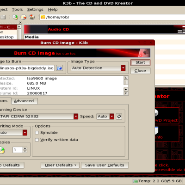
Task: Close the side panel with the small x icon
Action: point(20,23)
